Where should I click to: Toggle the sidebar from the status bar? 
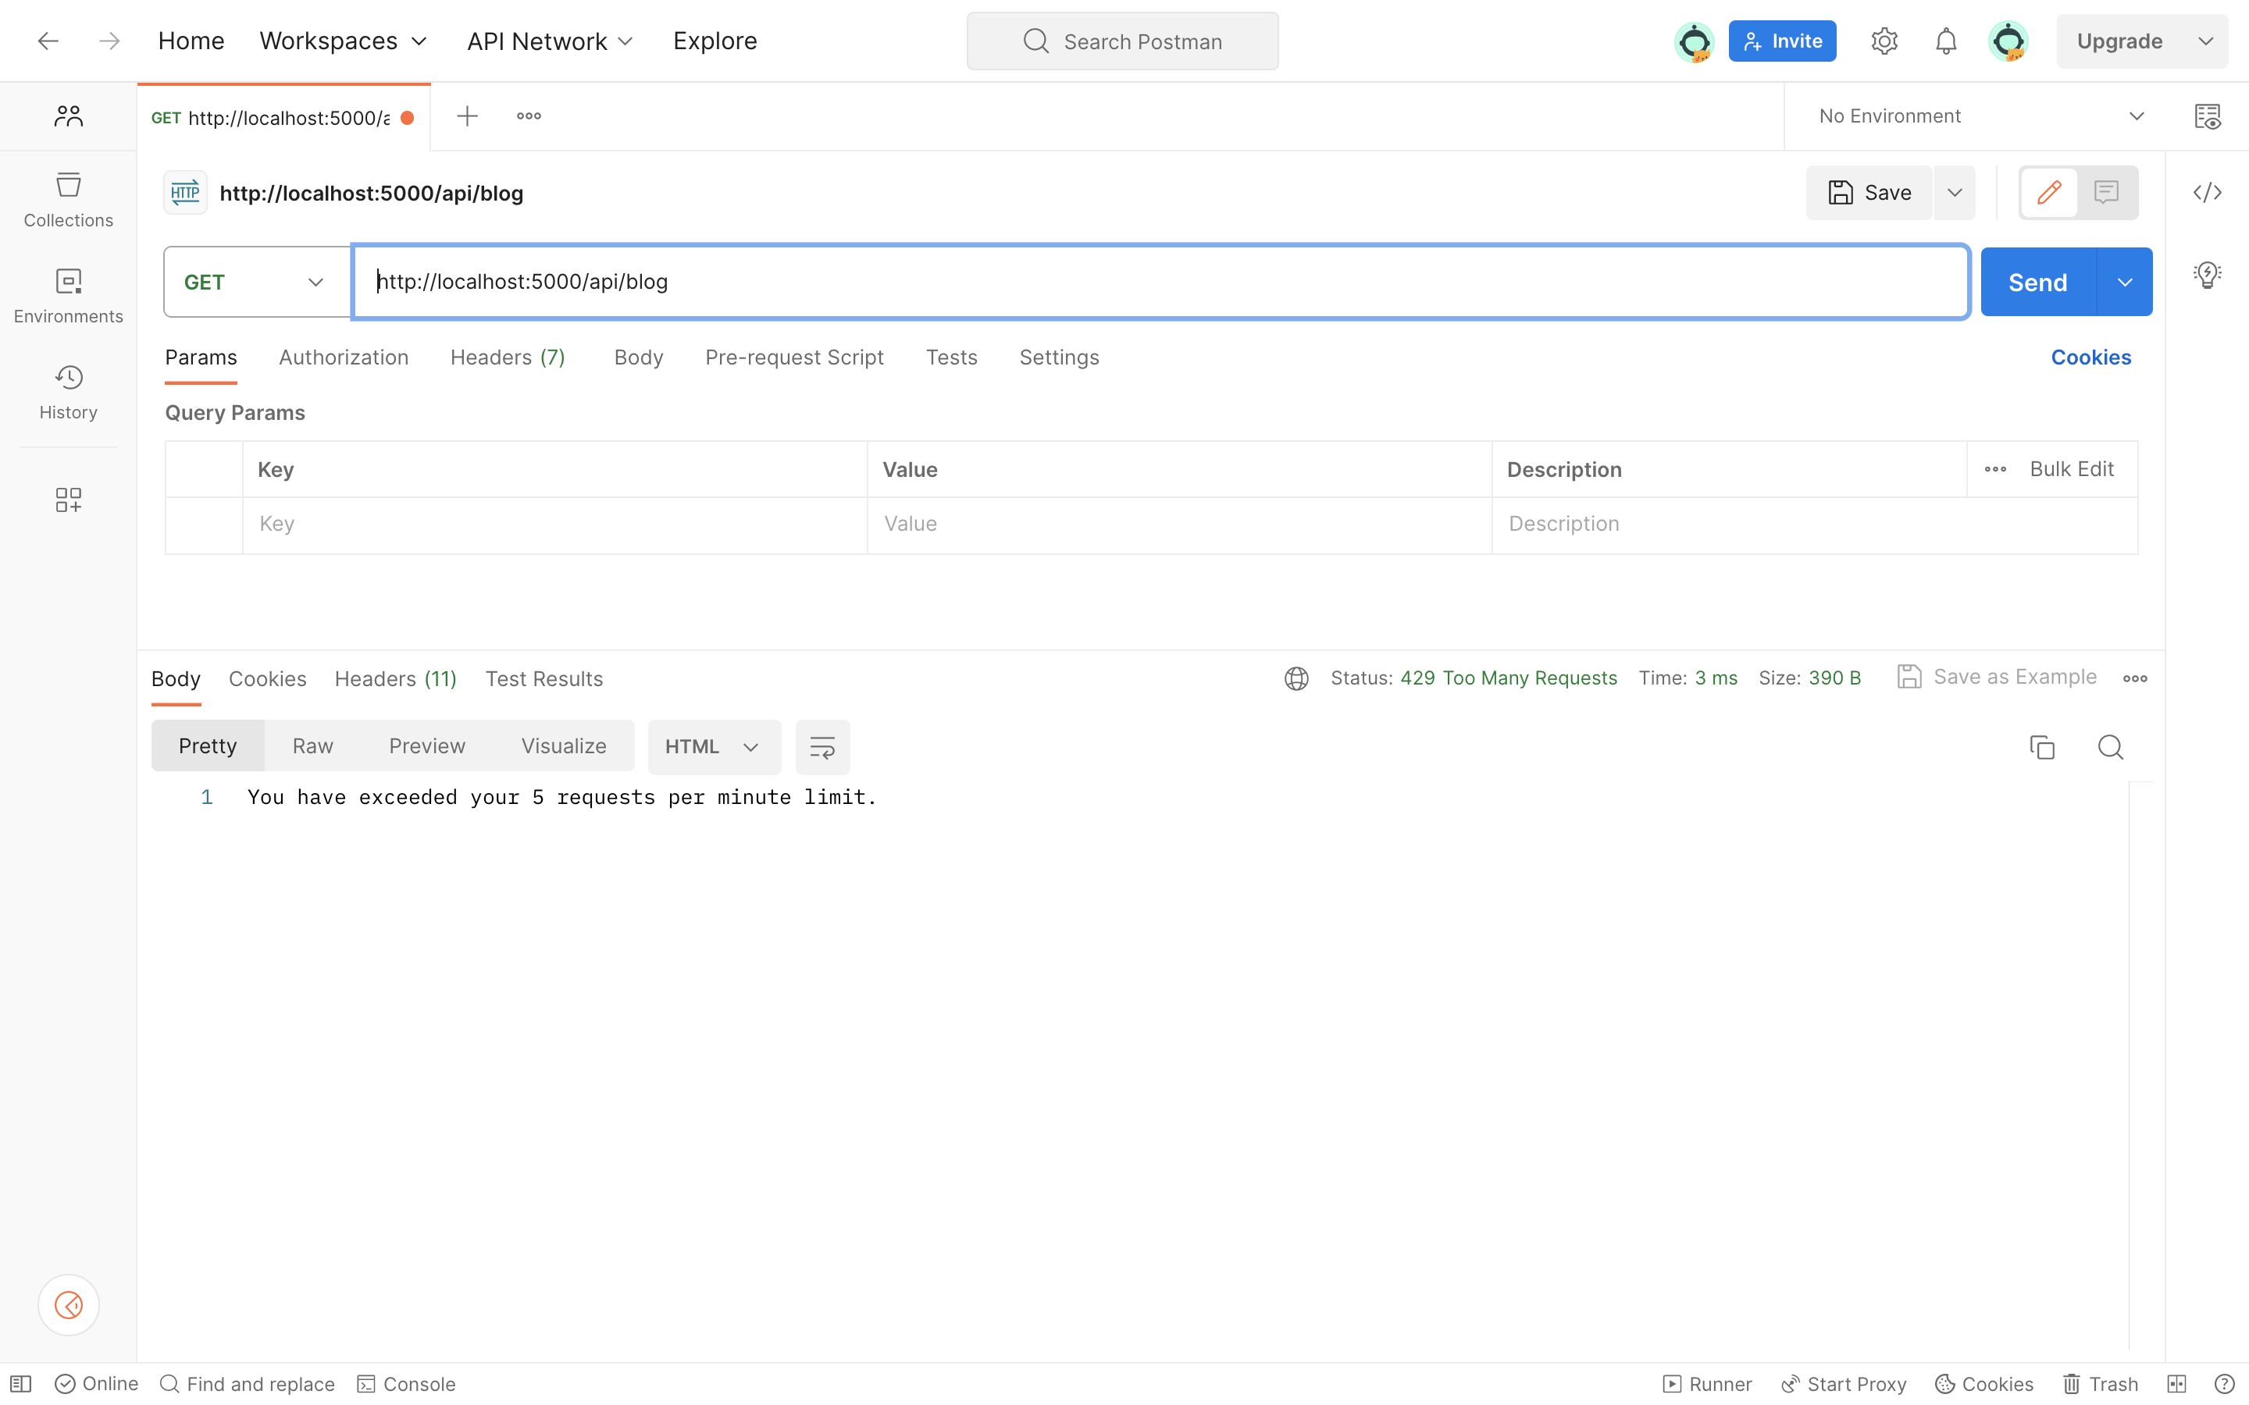pos(20,1384)
